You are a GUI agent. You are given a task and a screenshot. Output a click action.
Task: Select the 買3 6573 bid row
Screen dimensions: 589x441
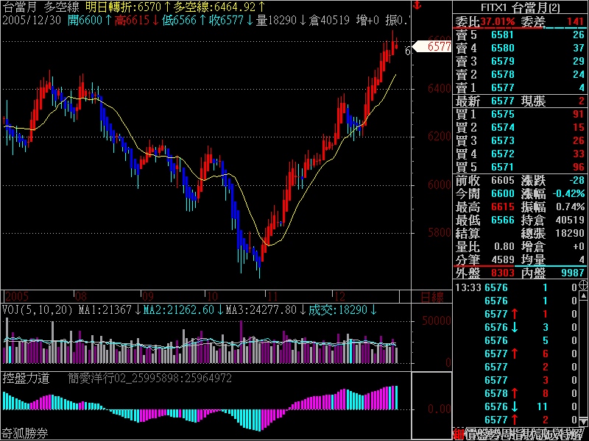[x=520, y=140]
